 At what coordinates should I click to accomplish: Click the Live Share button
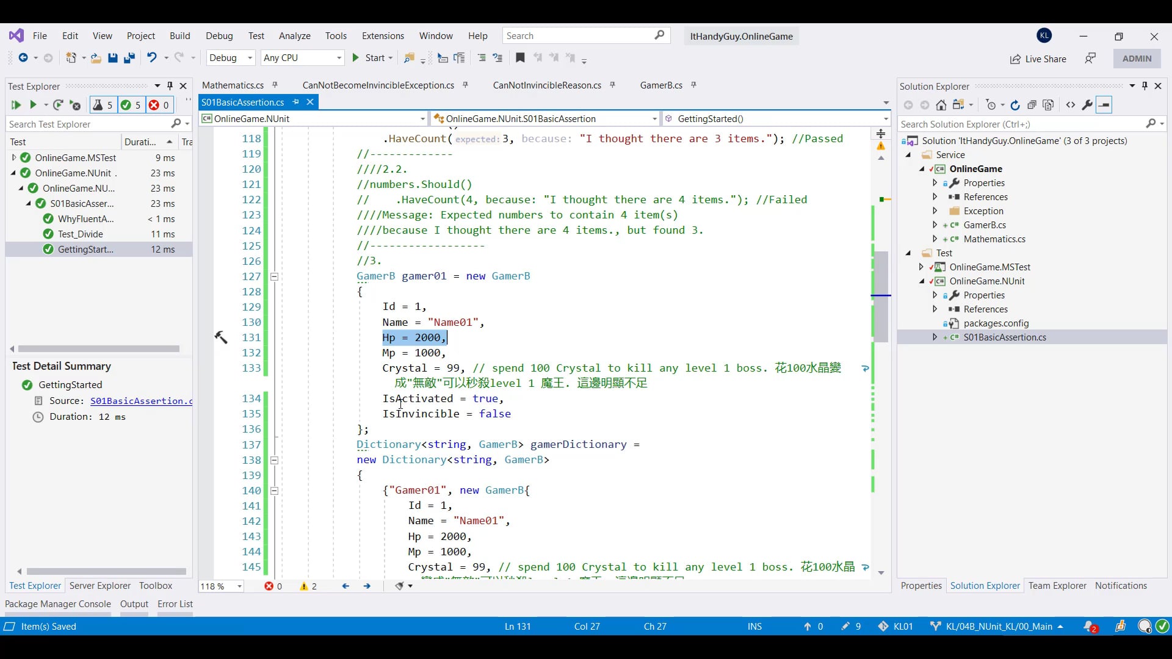coord(1038,59)
